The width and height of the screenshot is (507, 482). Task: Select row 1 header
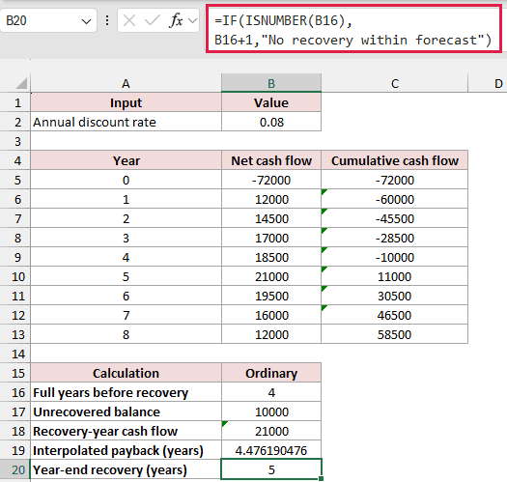pos(15,102)
